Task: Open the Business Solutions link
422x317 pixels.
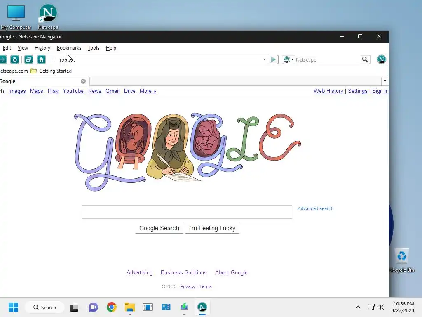Action: (183, 272)
